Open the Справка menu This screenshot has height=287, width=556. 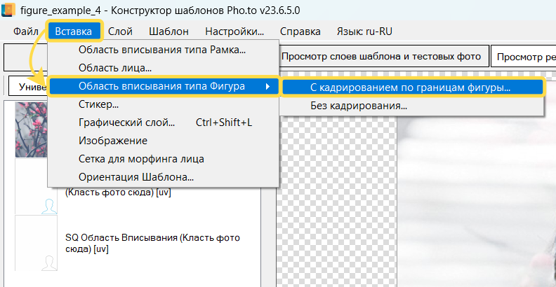(300, 31)
